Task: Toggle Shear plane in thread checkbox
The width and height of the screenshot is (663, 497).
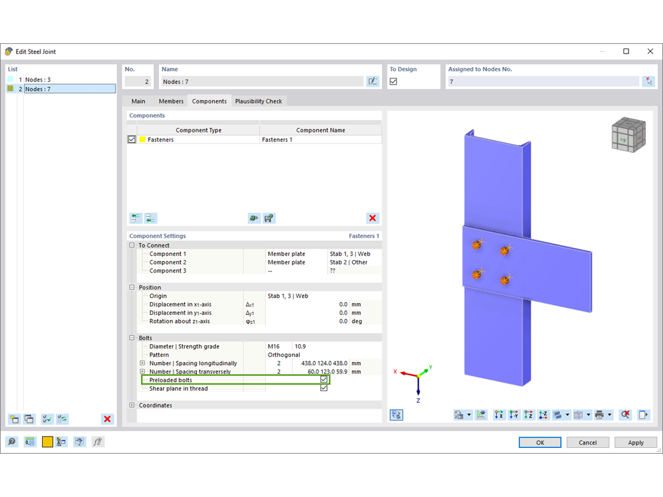Action: [x=324, y=388]
